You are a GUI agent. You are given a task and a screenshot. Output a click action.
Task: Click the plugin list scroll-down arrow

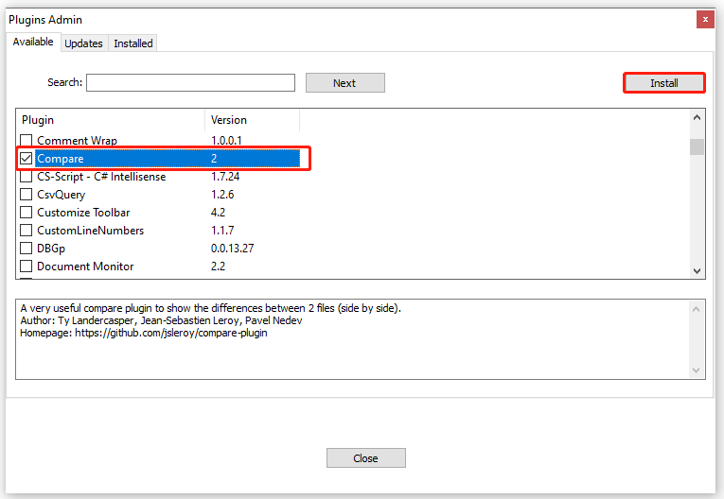[x=697, y=270]
